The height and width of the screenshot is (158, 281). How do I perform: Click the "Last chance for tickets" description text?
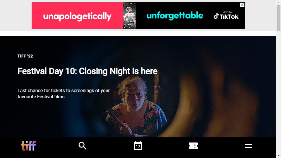64,94
